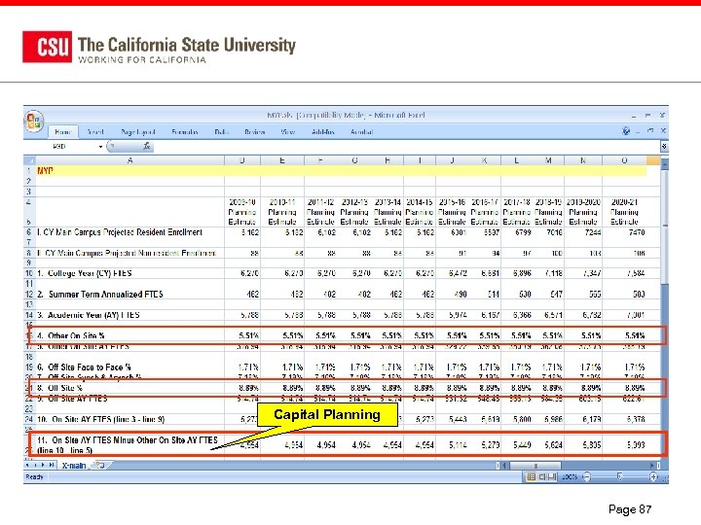Select the 2009-10 Planning Estimate header cell
This screenshot has height=525, width=701.
click(241, 212)
